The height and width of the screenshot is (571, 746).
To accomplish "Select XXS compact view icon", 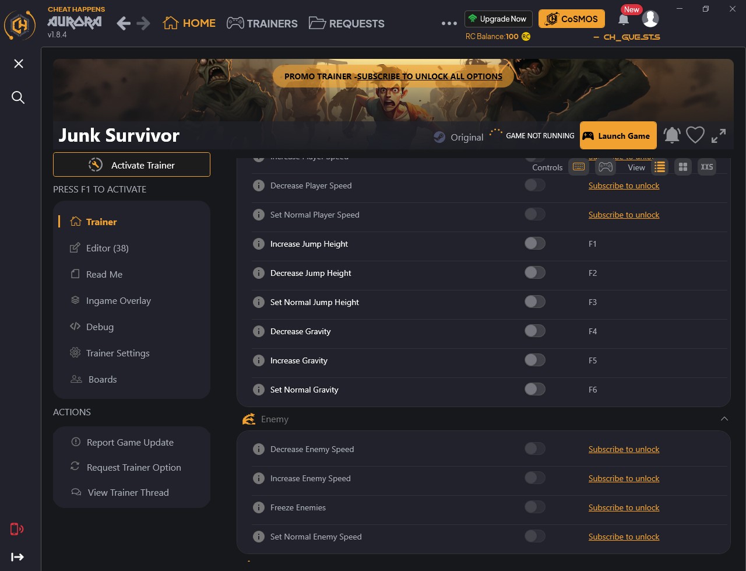I will tap(707, 167).
